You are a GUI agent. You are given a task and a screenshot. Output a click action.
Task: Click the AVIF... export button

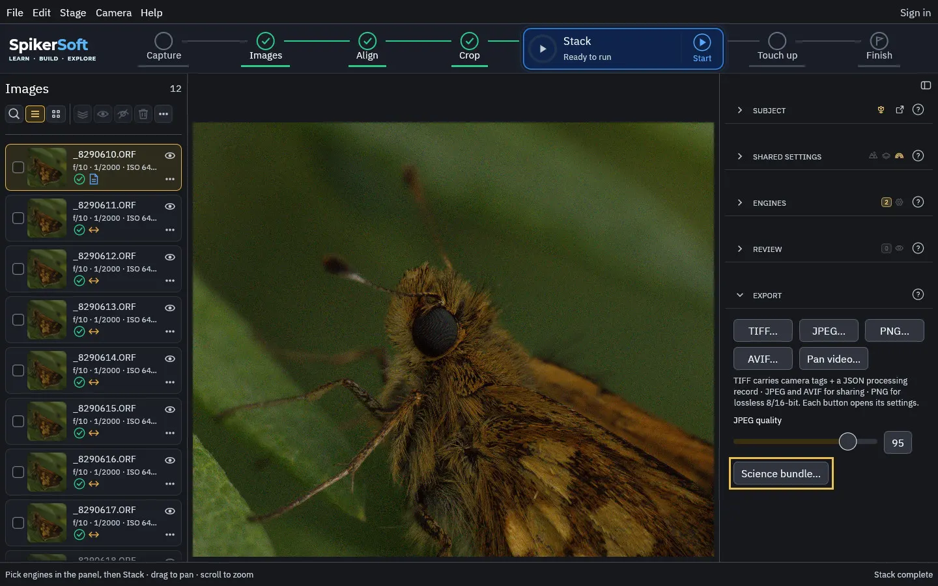pos(763,359)
